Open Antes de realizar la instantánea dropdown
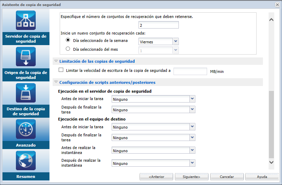This screenshot has height=185, width=282. point(153,150)
